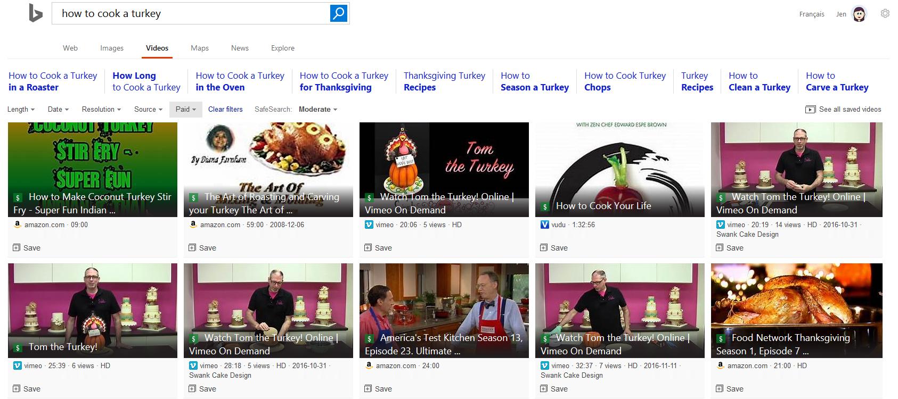
Task: Click save plus icon under Coconut Turkey video
Action: click(x=17, y=248)
